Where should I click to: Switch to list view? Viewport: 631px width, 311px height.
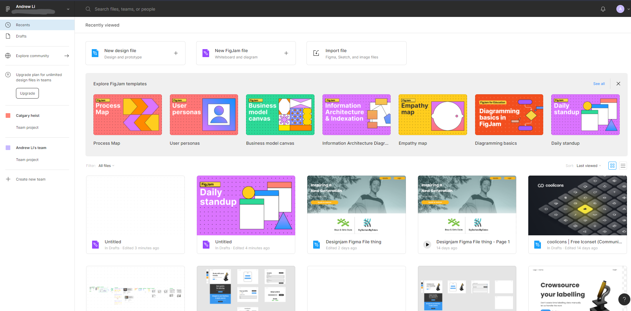click(x=623, y=166)
